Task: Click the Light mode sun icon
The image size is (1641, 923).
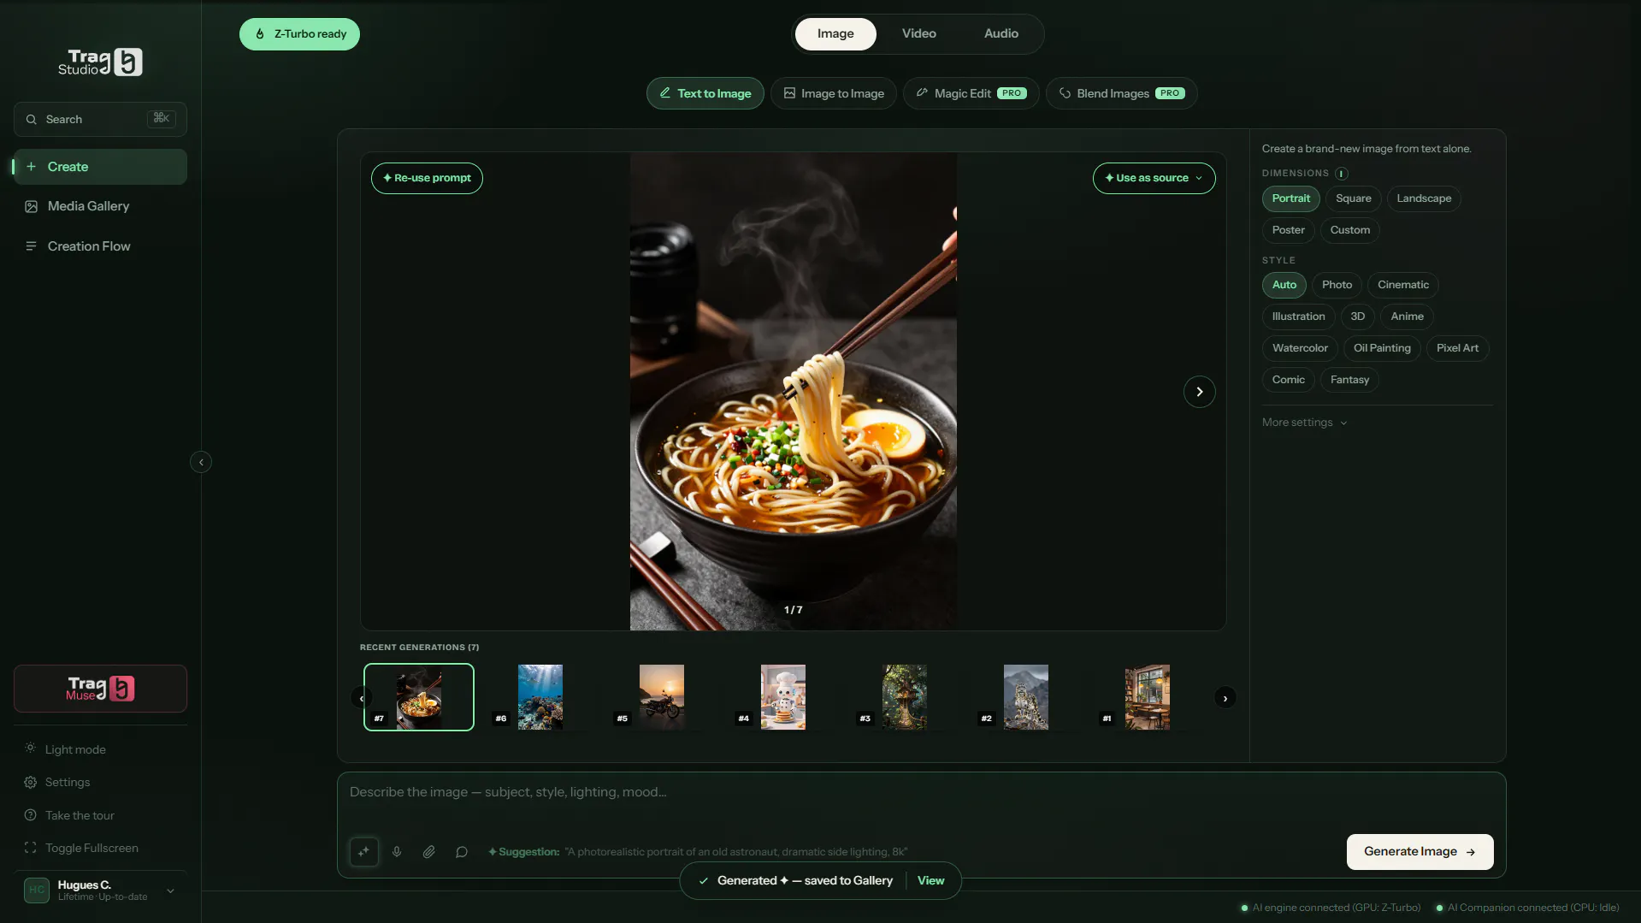Action: point(31,748)
